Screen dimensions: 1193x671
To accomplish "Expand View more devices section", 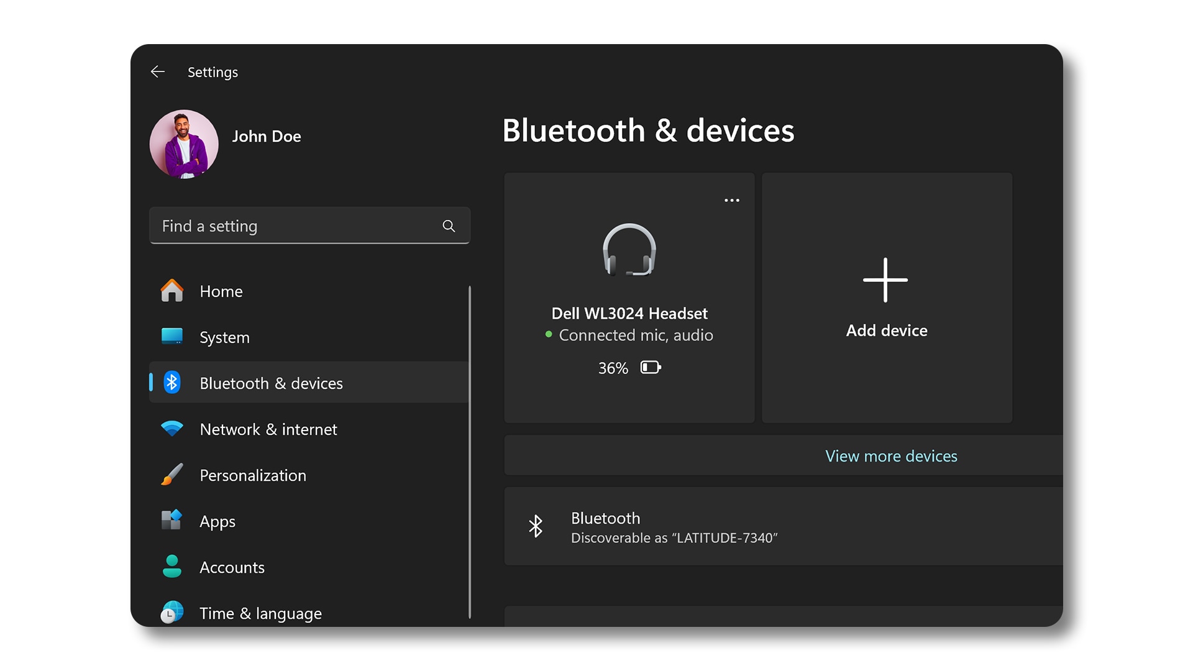I will coord(892,455).
